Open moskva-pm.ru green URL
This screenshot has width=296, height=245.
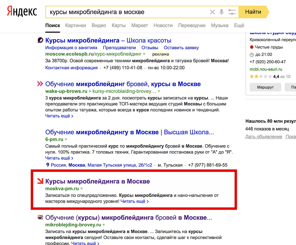62,188
